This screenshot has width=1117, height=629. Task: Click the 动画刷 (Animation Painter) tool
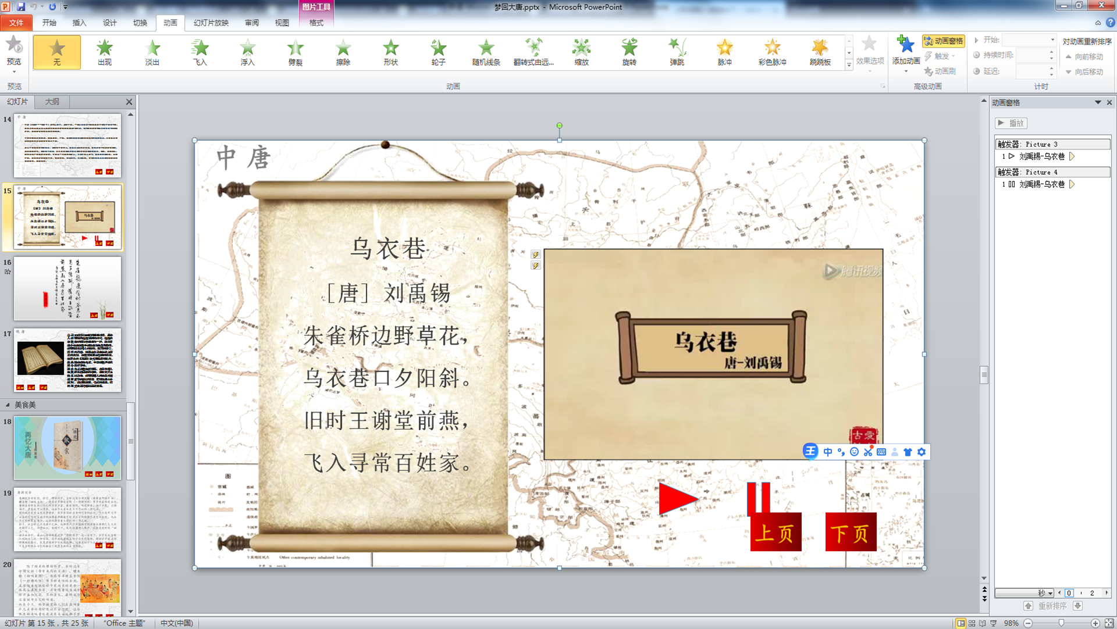940,71
